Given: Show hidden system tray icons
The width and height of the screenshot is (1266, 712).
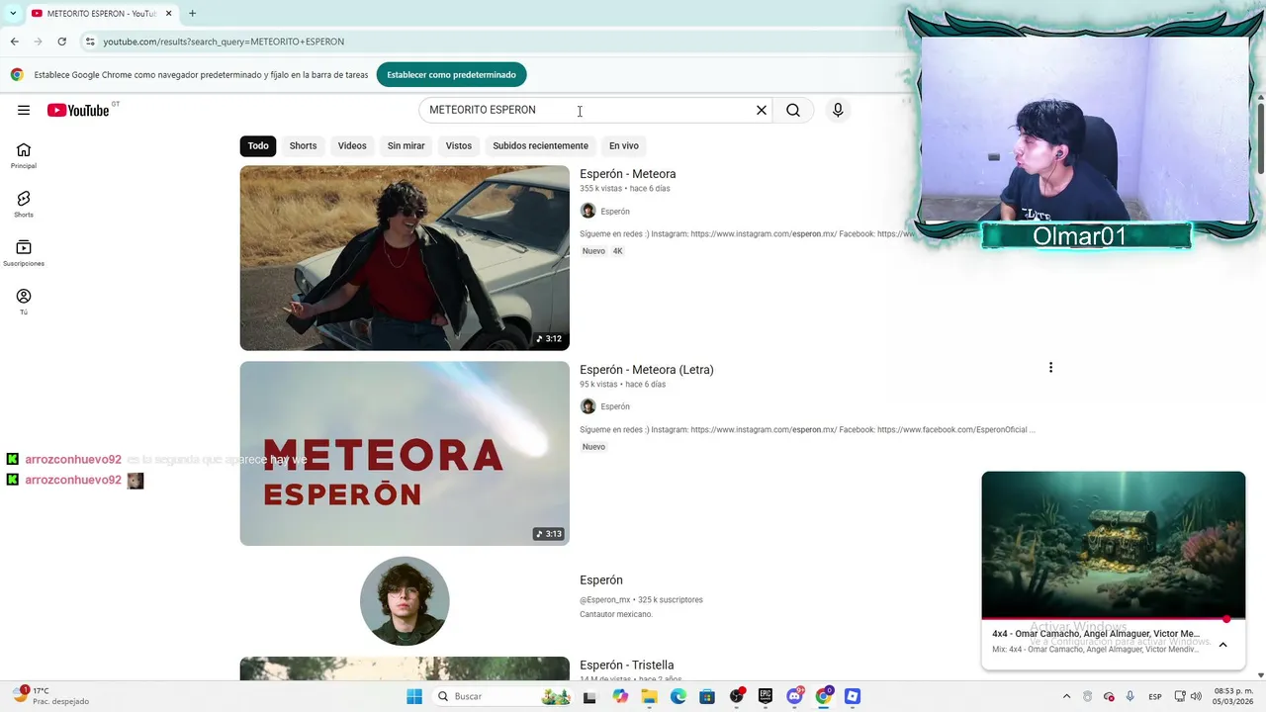Looking at the screenshot, I should pyautogui.click(x=1066, y=696).
